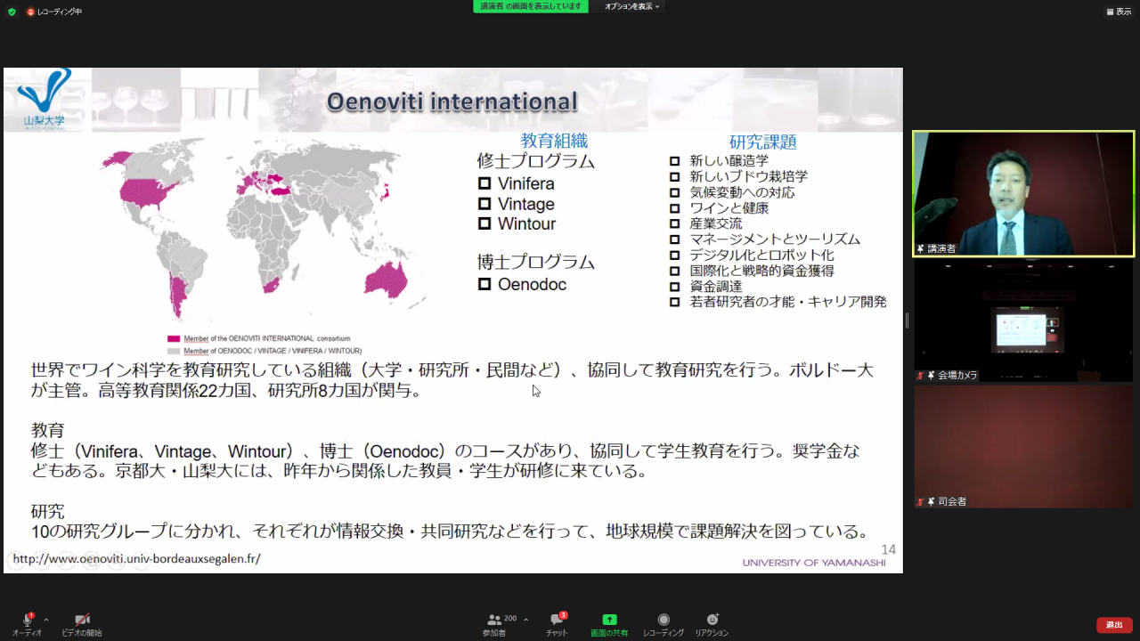
Task: Tick the 気候変動への対応 checkbox
Action: 675,192
